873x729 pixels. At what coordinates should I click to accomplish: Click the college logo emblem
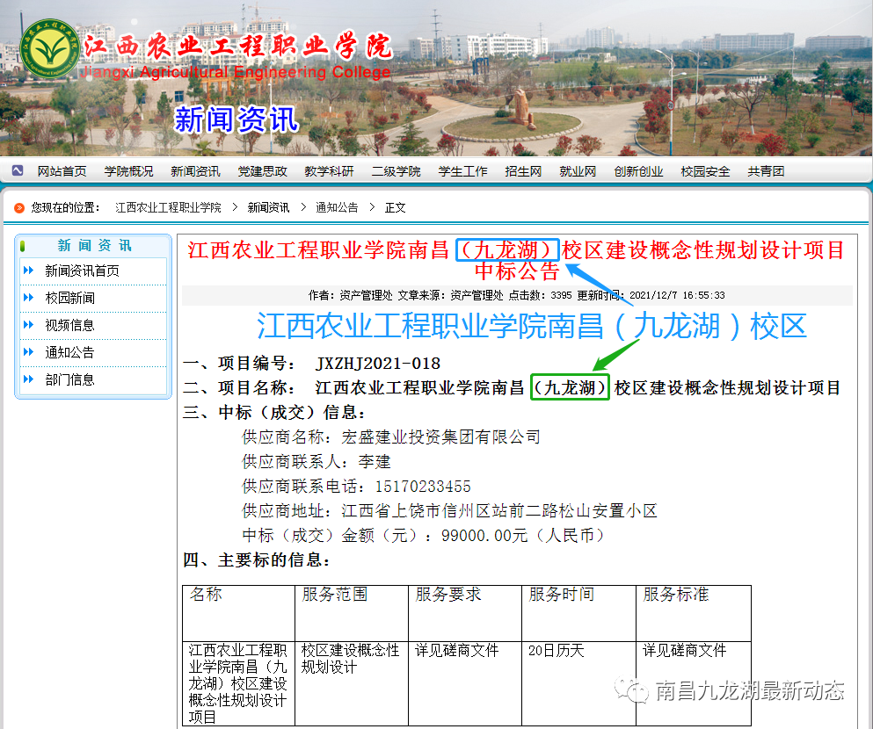click(49, 49)
